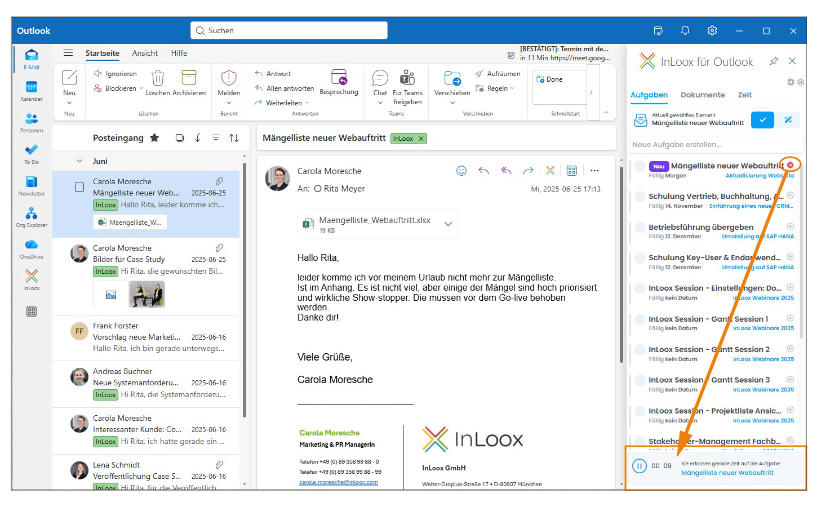Open the Blockieren dropdown
The image size is (817, 507).
point(141,88)
